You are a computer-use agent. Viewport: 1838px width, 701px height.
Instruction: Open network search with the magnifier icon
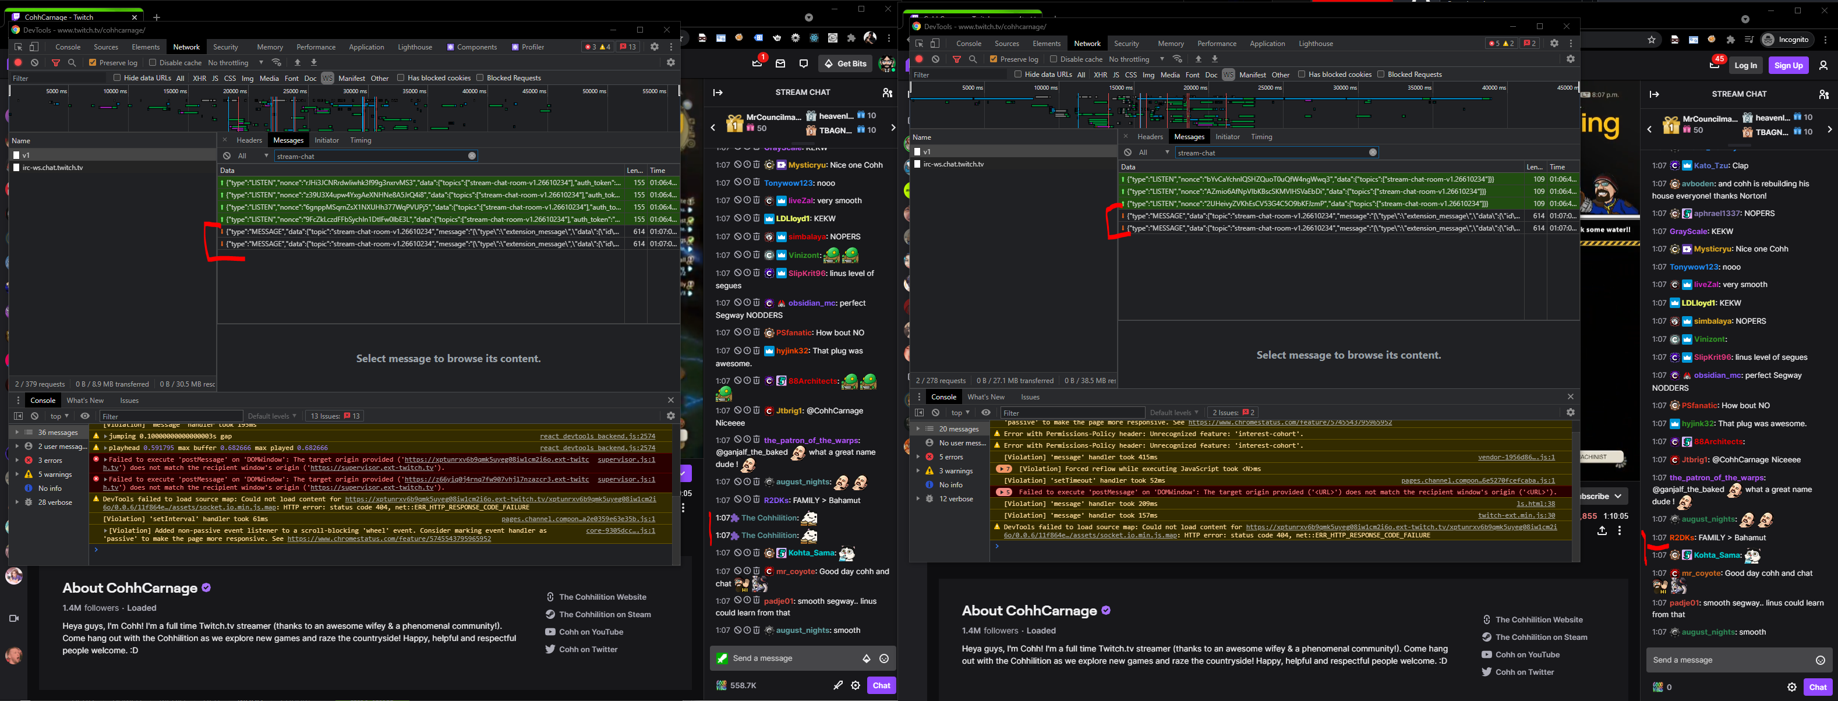click(x=72, y=62)
